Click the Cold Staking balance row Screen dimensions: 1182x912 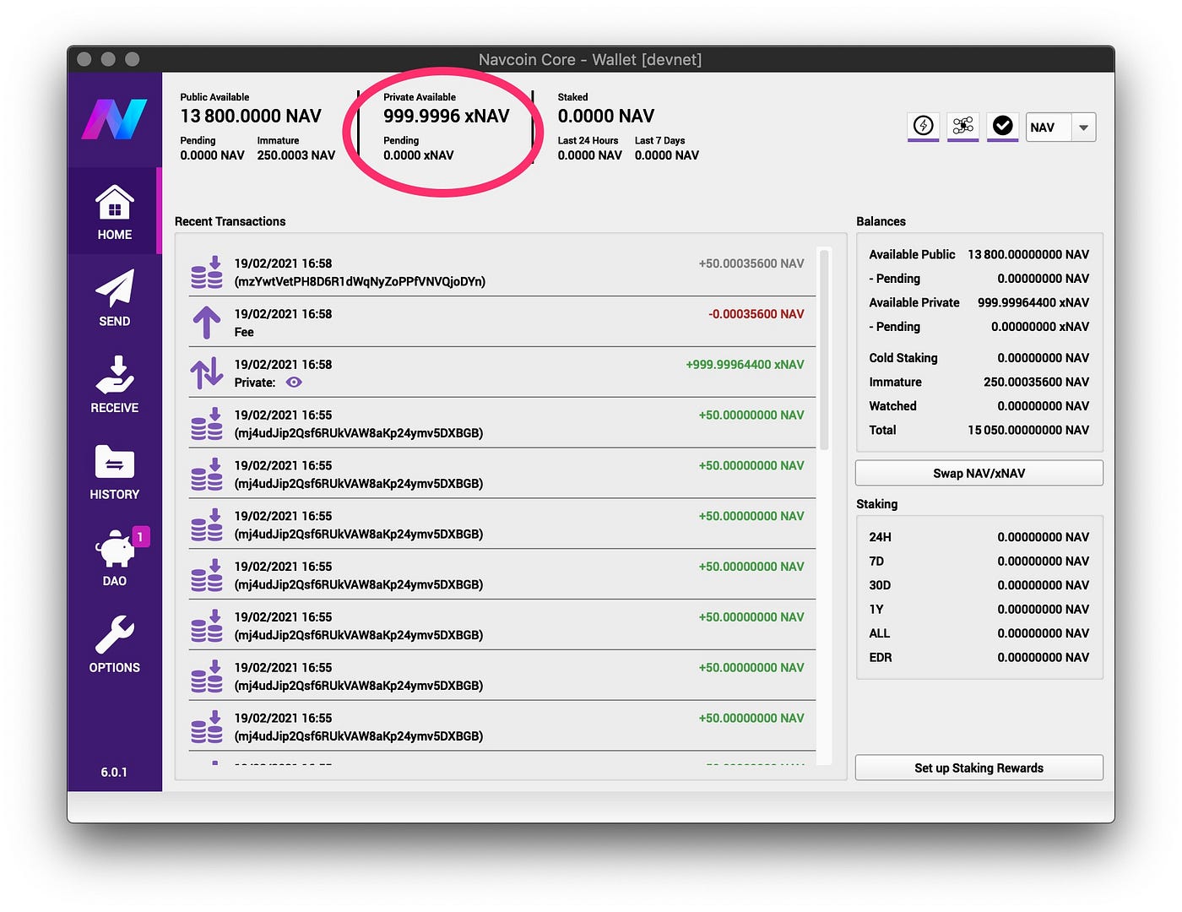(x=979, y=358)
